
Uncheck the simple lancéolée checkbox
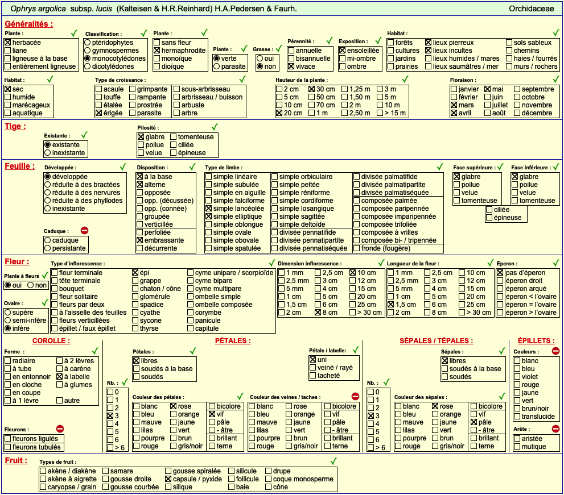[x=209, y=209]
